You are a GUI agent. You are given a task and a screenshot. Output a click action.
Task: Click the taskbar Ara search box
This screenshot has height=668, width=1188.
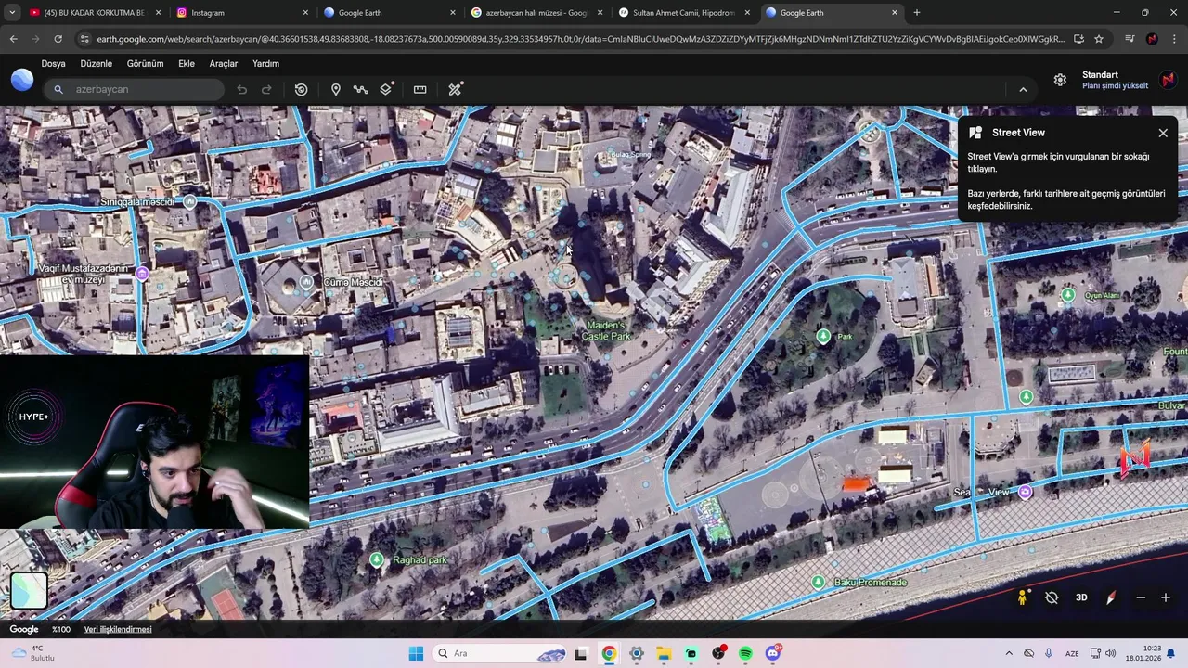(x=501, y=653)
